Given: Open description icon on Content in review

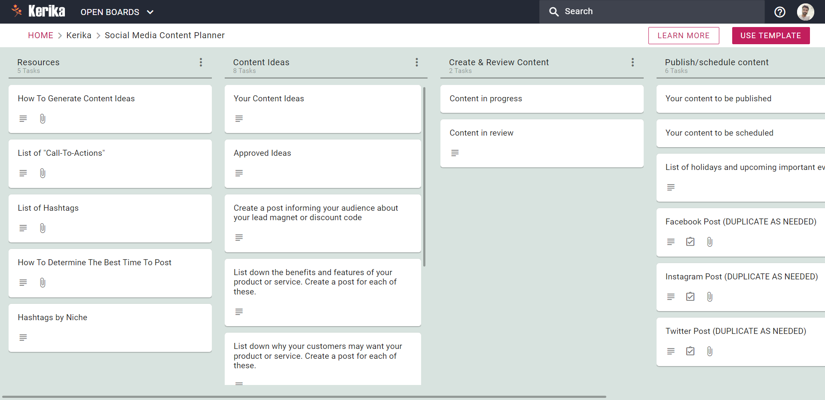Looking at the screenshot, I should click(455, 153).
